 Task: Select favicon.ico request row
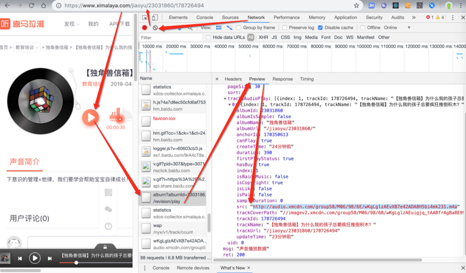172,121
